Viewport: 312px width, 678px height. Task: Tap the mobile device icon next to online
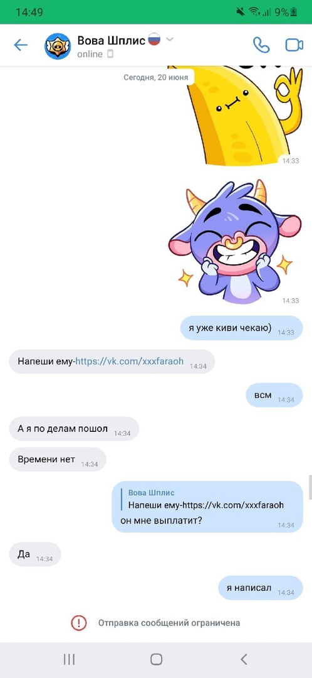point(110,54)
